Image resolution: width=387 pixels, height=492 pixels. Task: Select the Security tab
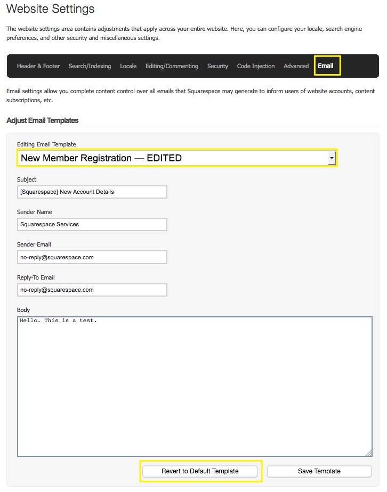pyautogui.click(x=217, y=66)
